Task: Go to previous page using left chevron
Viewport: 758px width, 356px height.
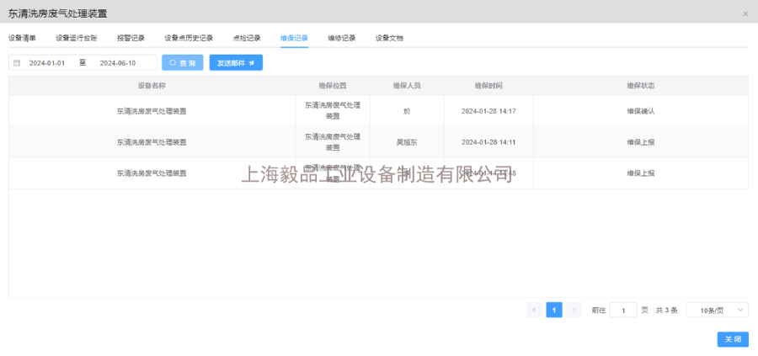Action: click(534, 310)
